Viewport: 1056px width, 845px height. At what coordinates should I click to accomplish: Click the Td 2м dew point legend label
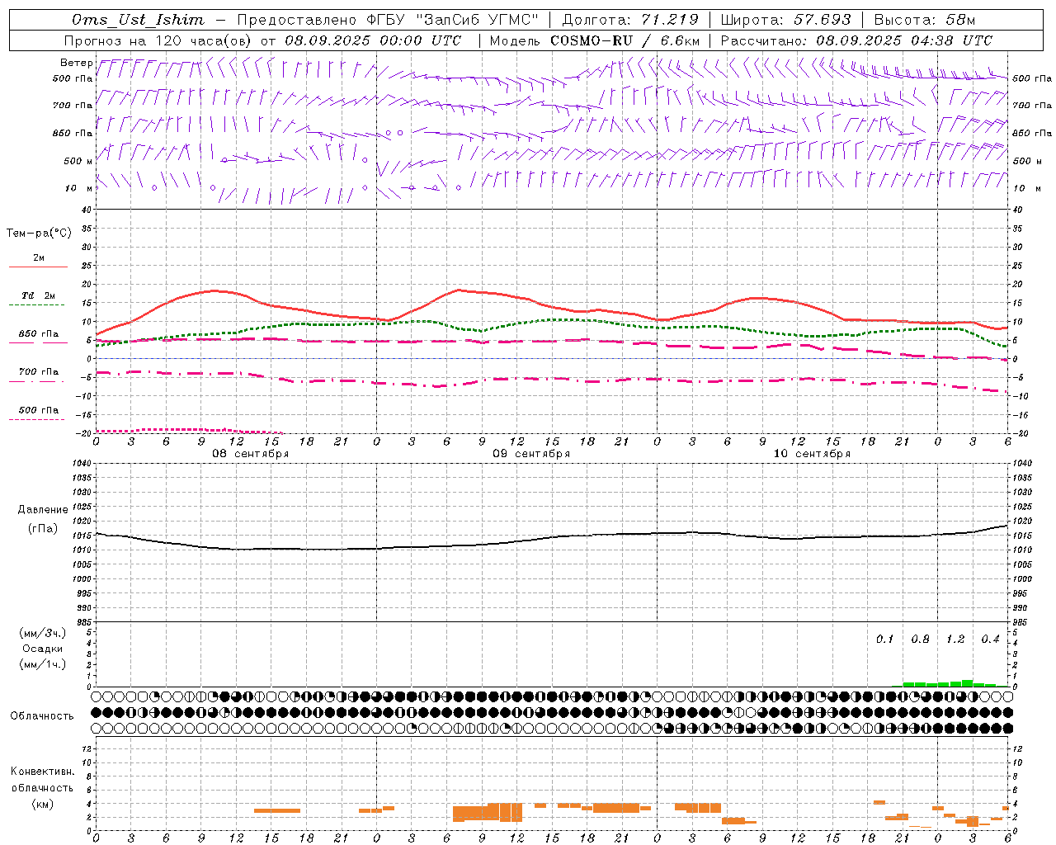pos(38,295)
